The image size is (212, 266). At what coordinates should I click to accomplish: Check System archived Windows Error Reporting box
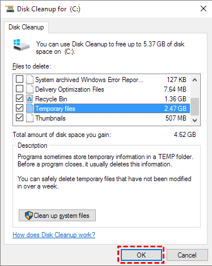(x=19, y=79)
